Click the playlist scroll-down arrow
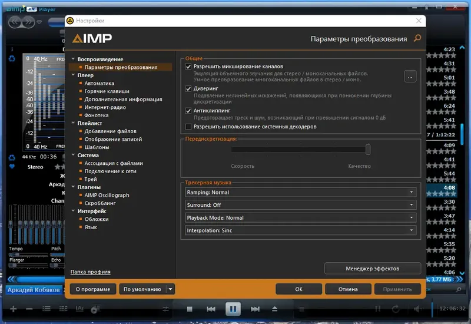Screen dimensions: 471x324 [x=462, y=273]
